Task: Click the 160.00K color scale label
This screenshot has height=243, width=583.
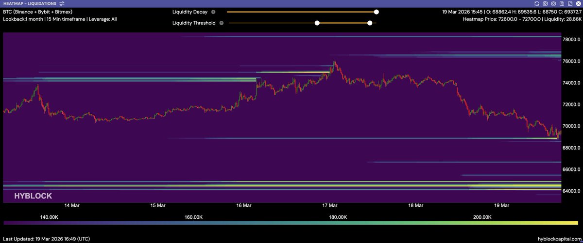Action: tap(193, 217)
